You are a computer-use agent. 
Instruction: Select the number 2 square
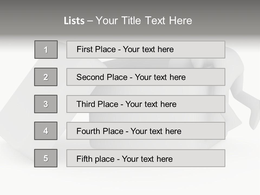[46, 77]
